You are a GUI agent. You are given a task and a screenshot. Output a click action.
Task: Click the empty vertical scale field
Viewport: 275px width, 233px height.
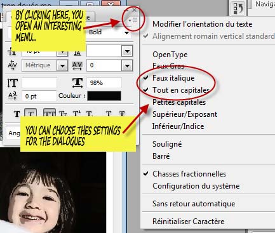[39, 83]
